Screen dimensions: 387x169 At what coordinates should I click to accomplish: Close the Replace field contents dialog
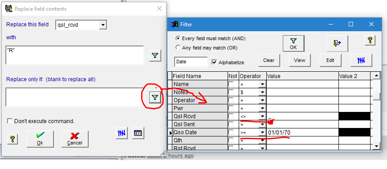point(159,8)
